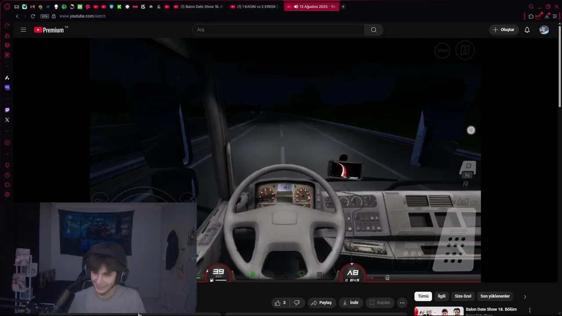Viewport: 562px width, 316px height.
Task: Open Opera tab search magnifier
Action: 531,7
